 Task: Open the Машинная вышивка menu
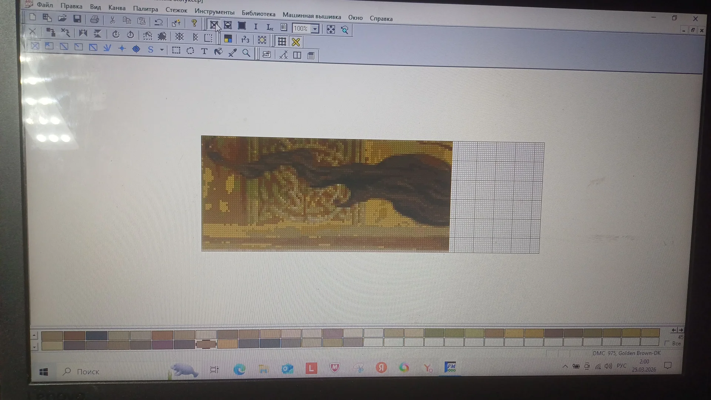point(312,16)
